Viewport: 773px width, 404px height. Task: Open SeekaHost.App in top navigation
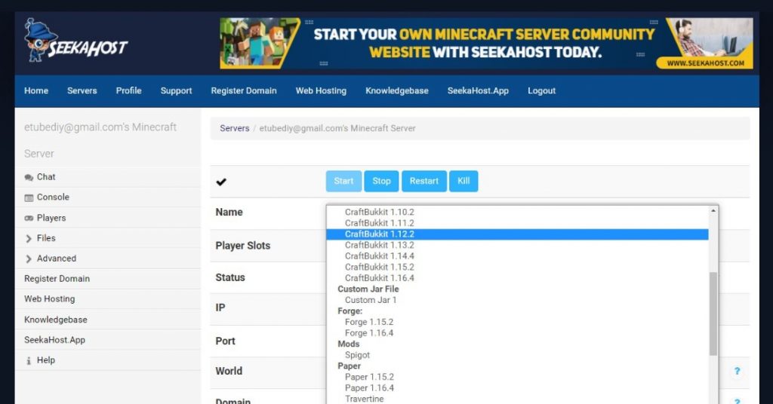pos(478,90)
